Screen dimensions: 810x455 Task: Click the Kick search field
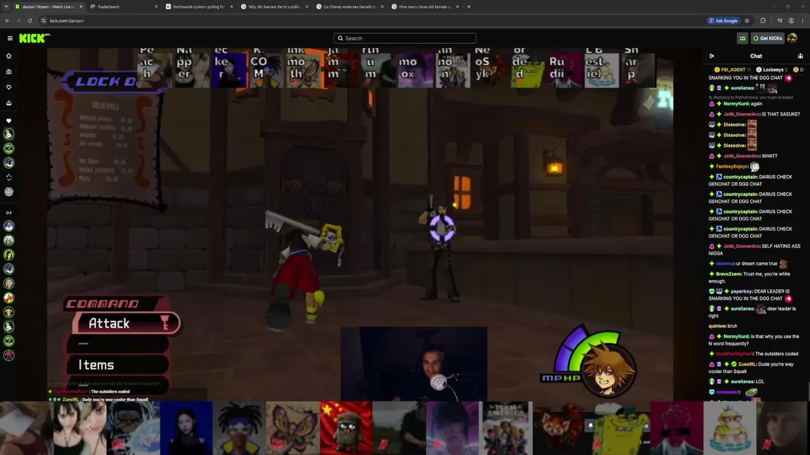[x=405, y=38]
